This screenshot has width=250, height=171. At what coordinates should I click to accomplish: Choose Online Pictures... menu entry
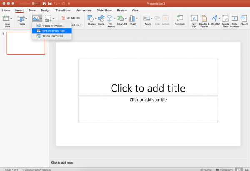[x=52, y=36]
